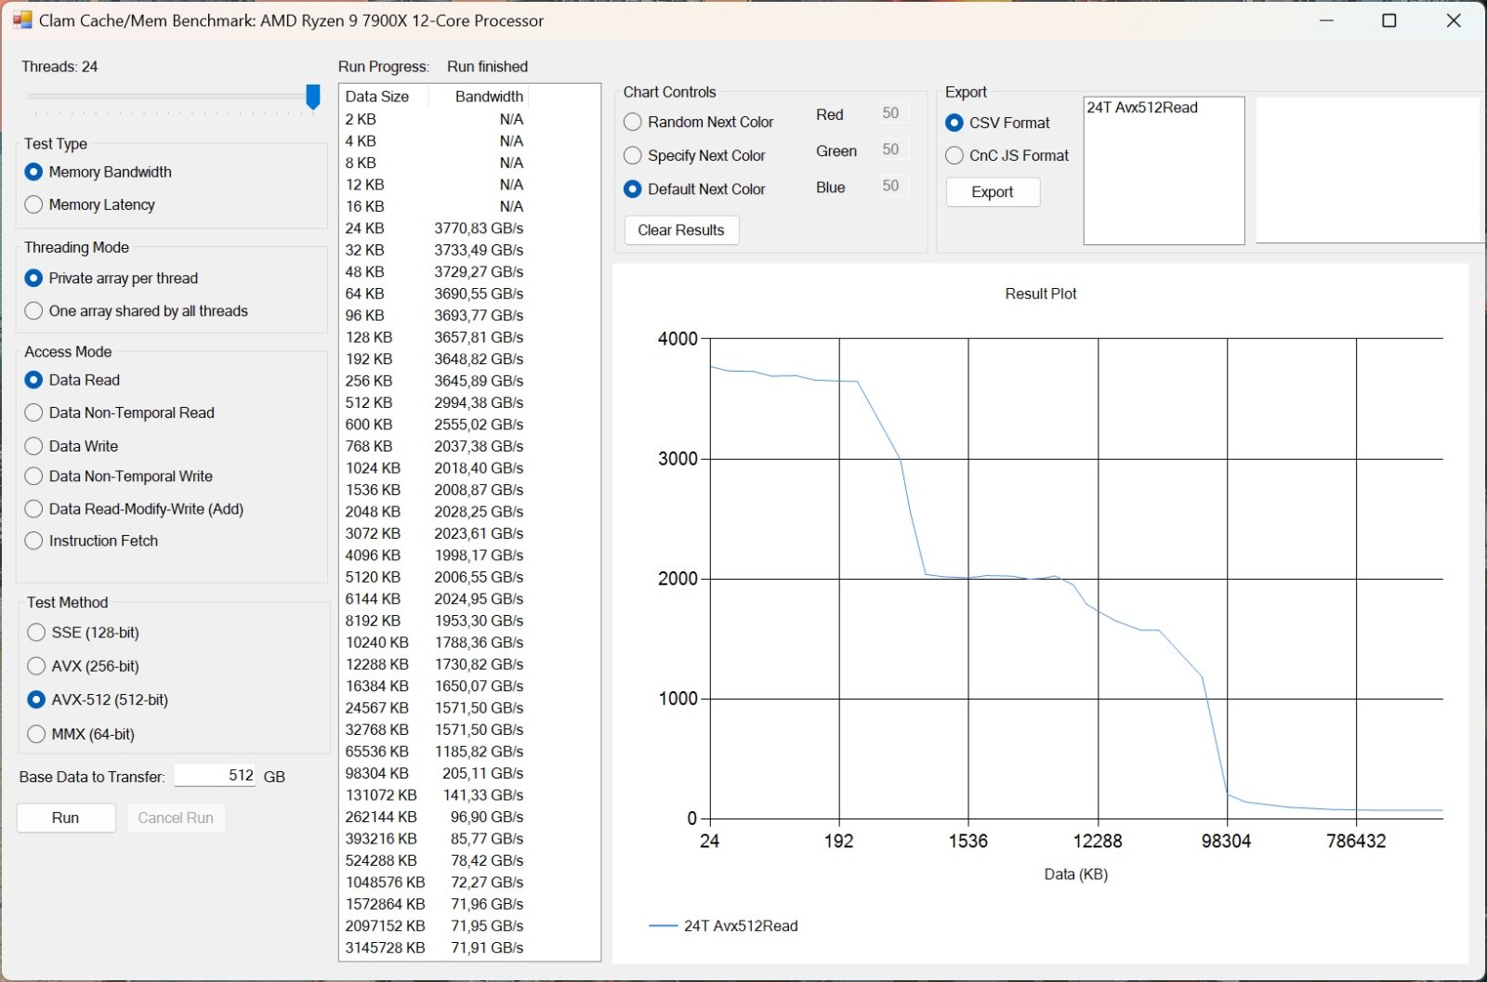Maximize the benchmark window
1487x982 pixels.
tap(1389, 20)
